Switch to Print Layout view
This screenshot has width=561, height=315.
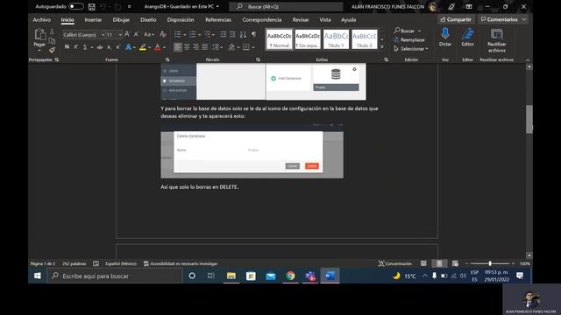coord(439,263)
